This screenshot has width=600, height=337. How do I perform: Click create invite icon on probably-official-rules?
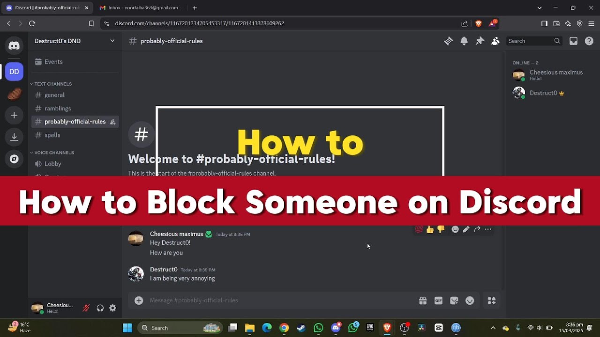tap(112, 122)
